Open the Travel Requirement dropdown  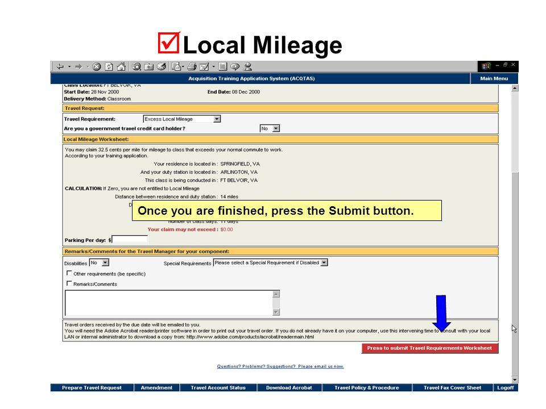(x=182, y=119)
